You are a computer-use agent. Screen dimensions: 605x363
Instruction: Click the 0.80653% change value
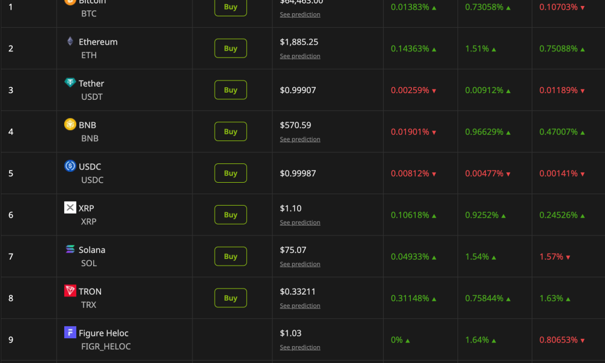tap(558, 340)
